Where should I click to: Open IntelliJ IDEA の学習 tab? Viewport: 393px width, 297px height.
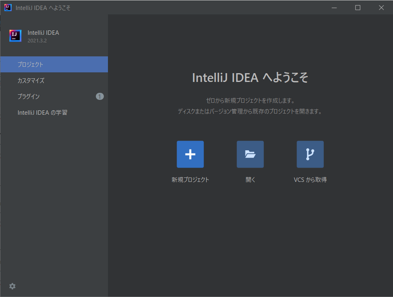(x=54, y=113)
